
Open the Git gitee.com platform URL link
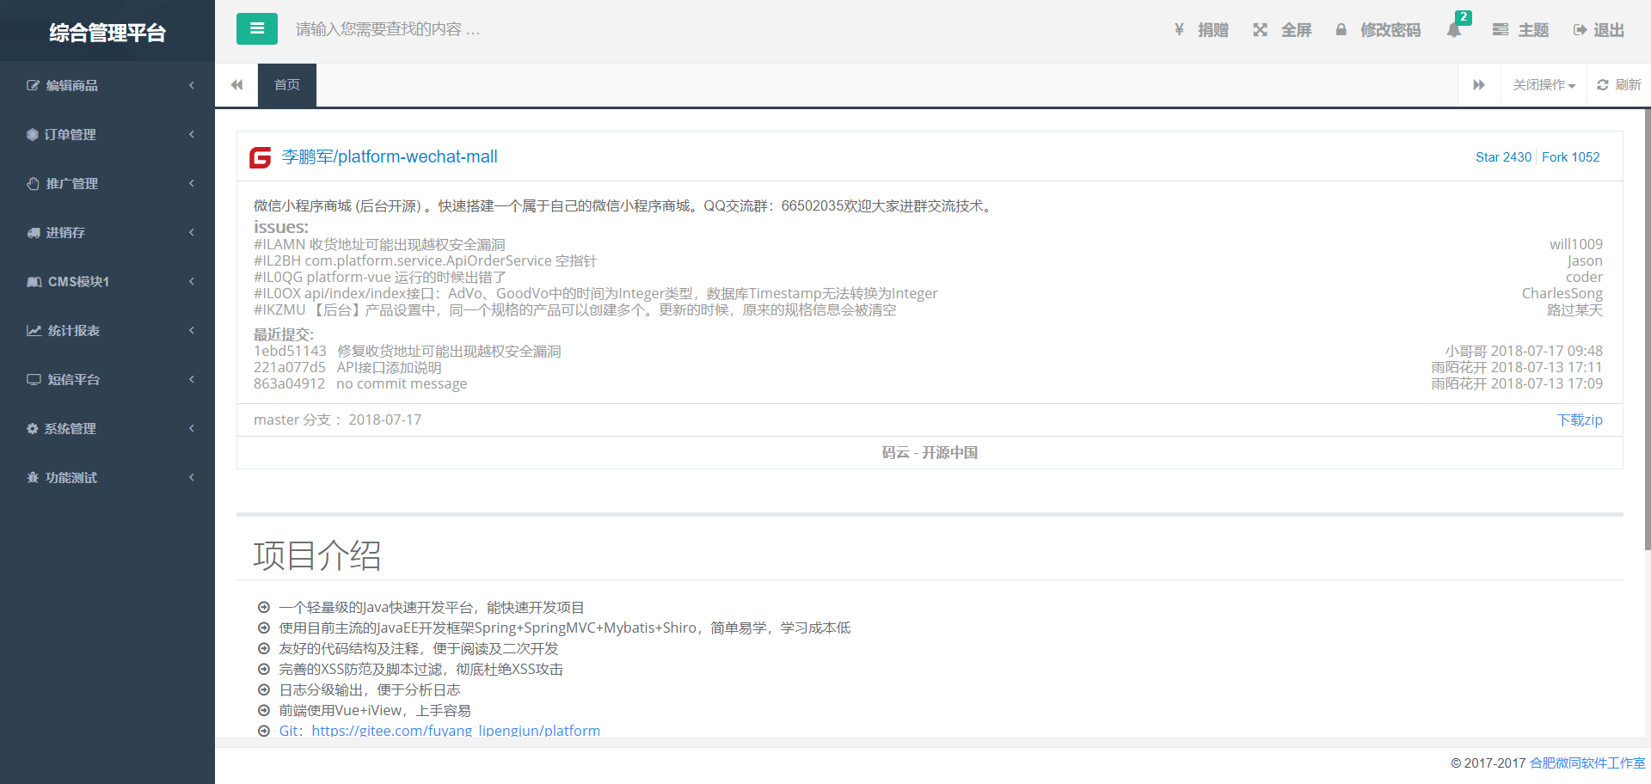[439, 731]
